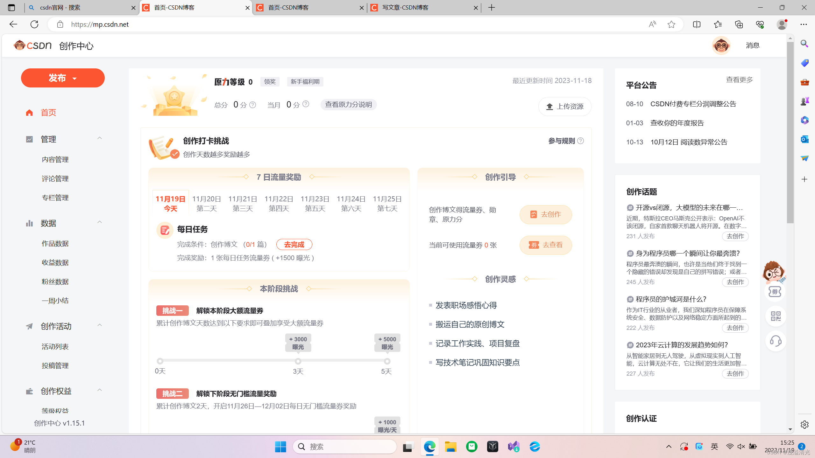The height and width of the screenshot is (458, 815).
Task: Select the 11月20日 第二天 tab
Action: (206, 203)
